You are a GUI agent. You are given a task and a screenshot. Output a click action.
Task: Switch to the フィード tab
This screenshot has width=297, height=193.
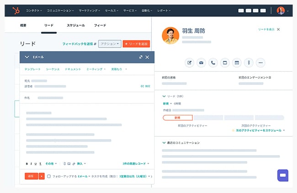(100, 25)
